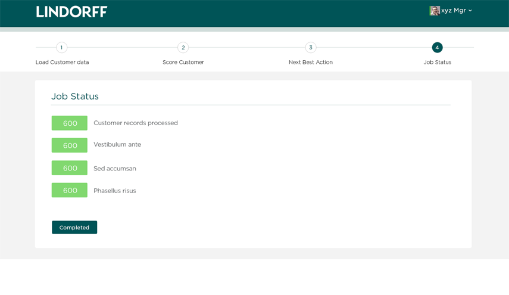Click the Customer records processed text

135,123
